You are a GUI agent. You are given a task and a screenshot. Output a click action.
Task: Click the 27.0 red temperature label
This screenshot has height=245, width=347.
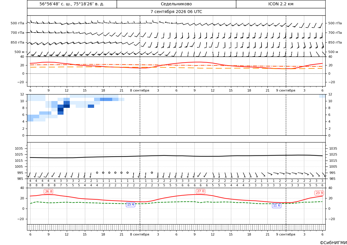[200, 191]
